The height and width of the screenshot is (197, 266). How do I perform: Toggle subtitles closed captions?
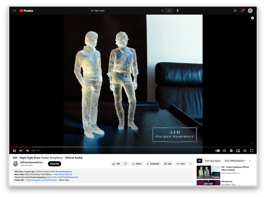pyautogui.click(x=224, y=151)
